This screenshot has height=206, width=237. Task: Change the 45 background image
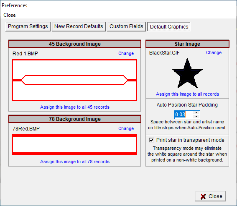(126, 53)
